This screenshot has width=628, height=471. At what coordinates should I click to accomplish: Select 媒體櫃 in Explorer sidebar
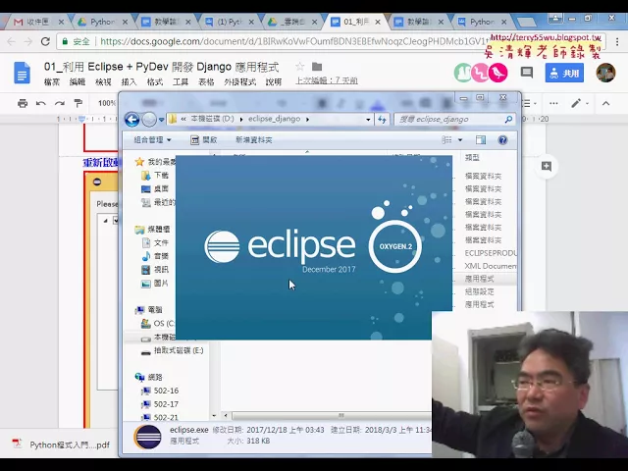coord(153,229)
